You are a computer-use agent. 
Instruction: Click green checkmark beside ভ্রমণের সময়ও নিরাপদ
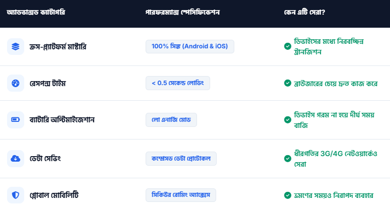[287, 195]
